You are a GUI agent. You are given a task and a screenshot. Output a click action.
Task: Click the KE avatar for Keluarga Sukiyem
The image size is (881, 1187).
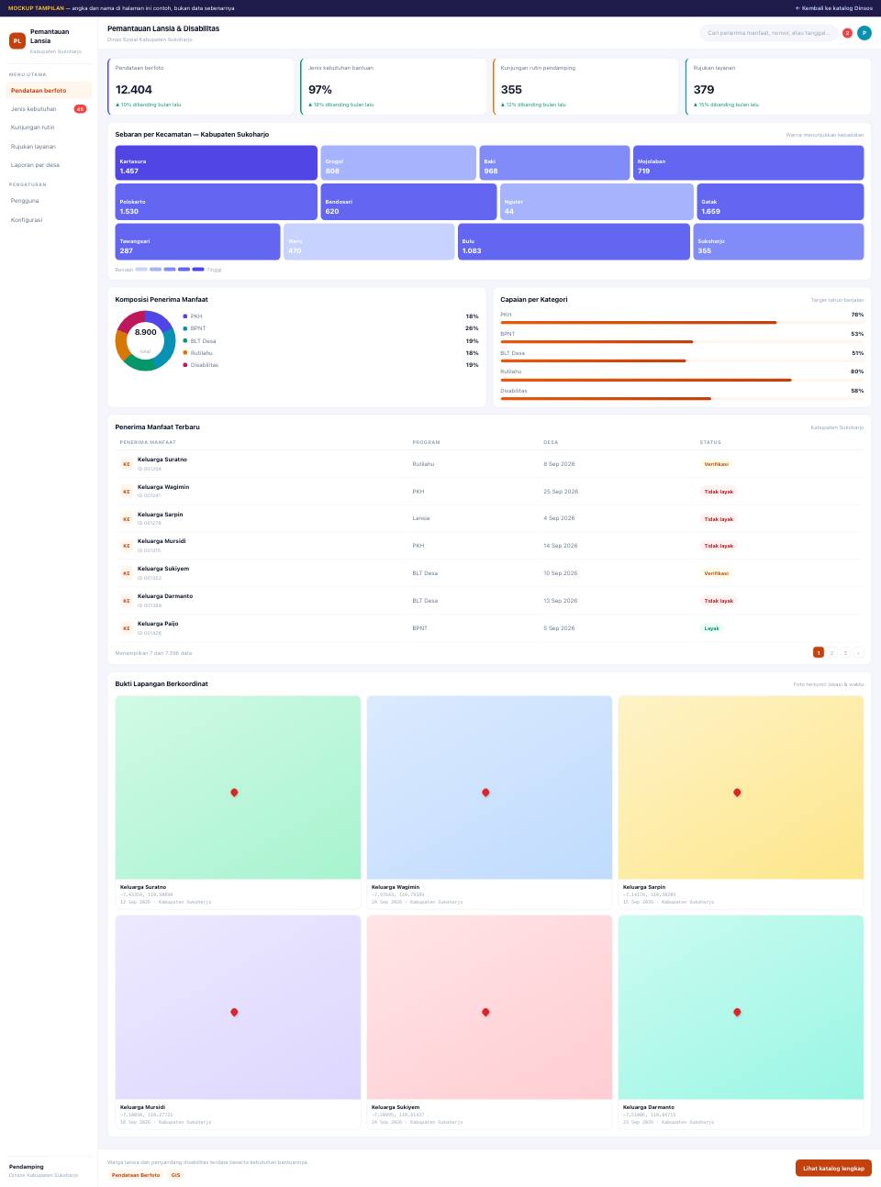[127, 573]
